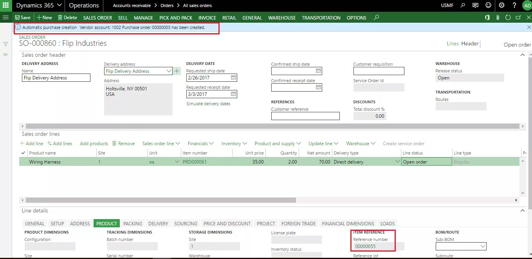Expand the Dynamics 365 dropdown
The height and width of the screenshot is (259, 532).
pyautogui.click(x=59, y=5)
